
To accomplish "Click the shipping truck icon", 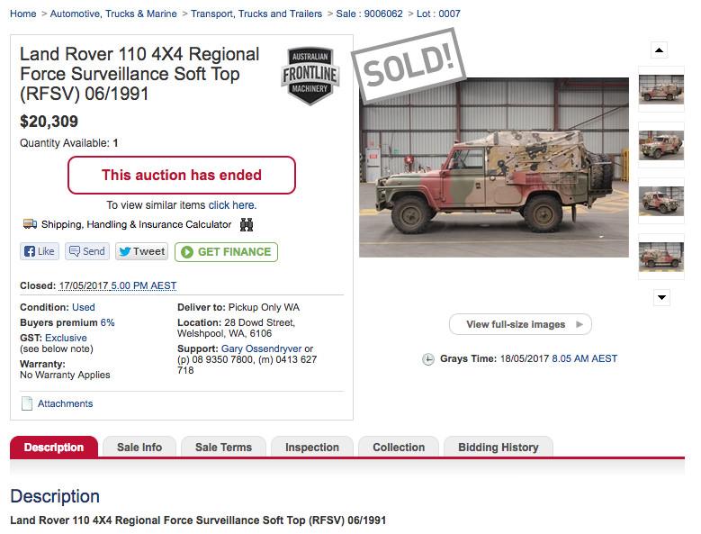I will pos(30,224).
